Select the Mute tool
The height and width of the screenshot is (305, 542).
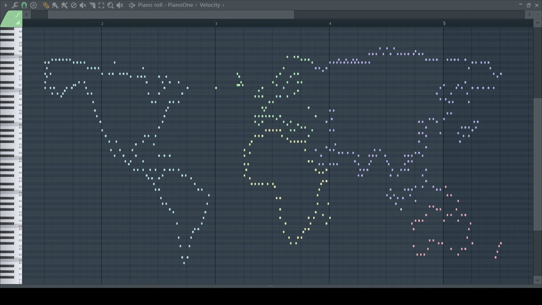pyautogui.click(x=83, y=5)
